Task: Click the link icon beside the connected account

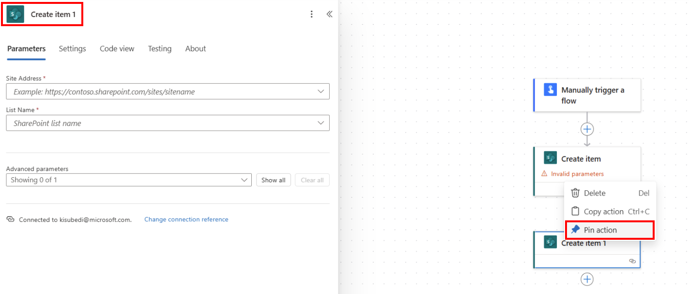Action: tap(10, 219)
